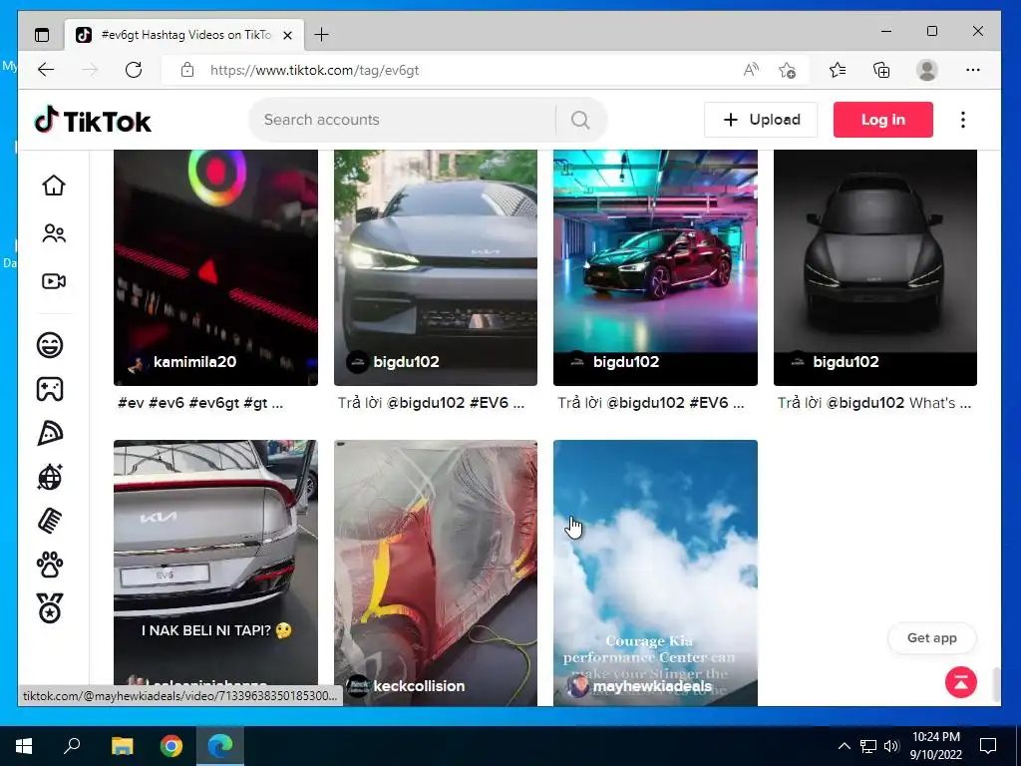This screenshot has width=1021, height=766.
Task: Open kamimila20 video thumbnail
Action: pos(215,267)
